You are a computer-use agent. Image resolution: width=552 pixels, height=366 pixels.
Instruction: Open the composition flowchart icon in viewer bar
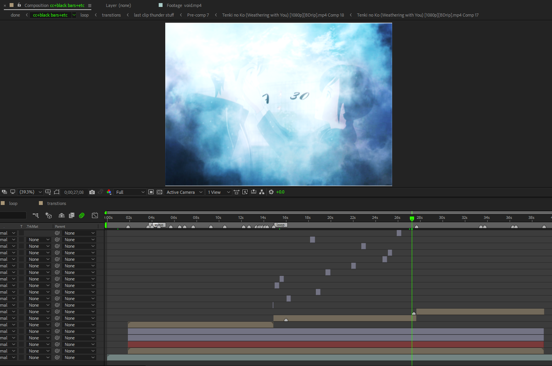tap(262, 192)
